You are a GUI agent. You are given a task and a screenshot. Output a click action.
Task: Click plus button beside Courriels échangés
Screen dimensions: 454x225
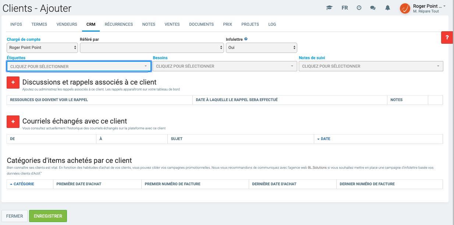pyautogui.click(x=13, y=121)
